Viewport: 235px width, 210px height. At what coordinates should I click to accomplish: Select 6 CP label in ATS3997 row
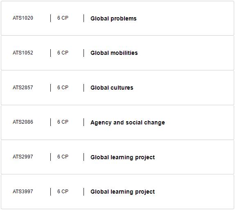63,192
